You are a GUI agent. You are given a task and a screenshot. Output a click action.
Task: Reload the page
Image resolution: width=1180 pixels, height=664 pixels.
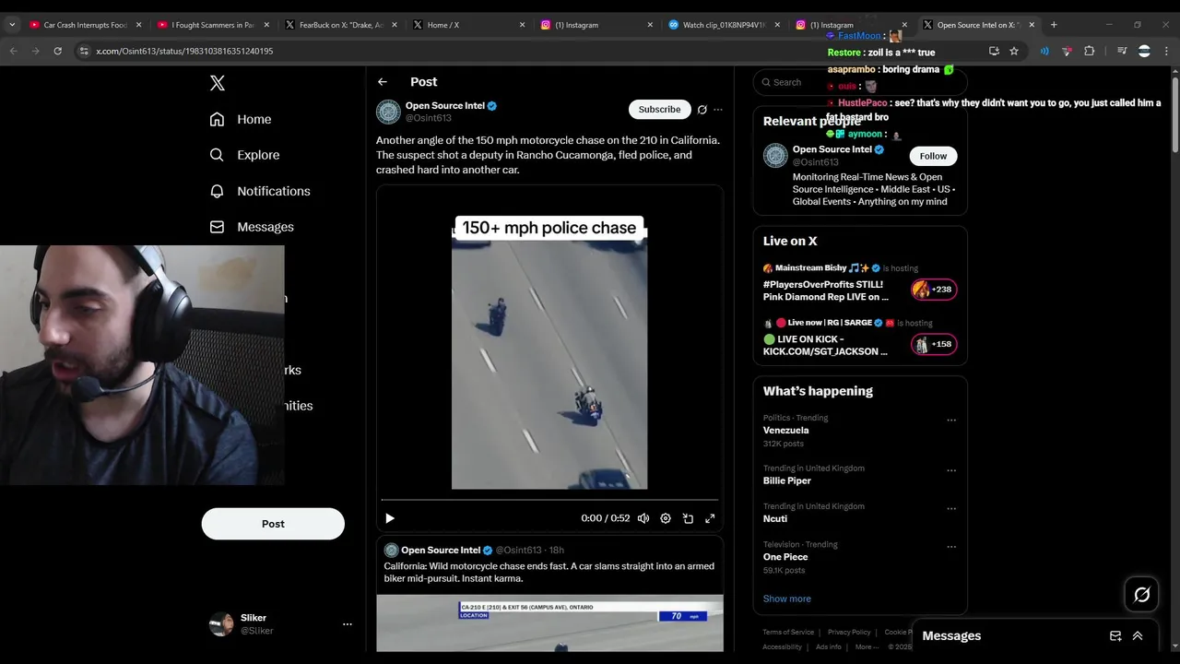[57, 51]
